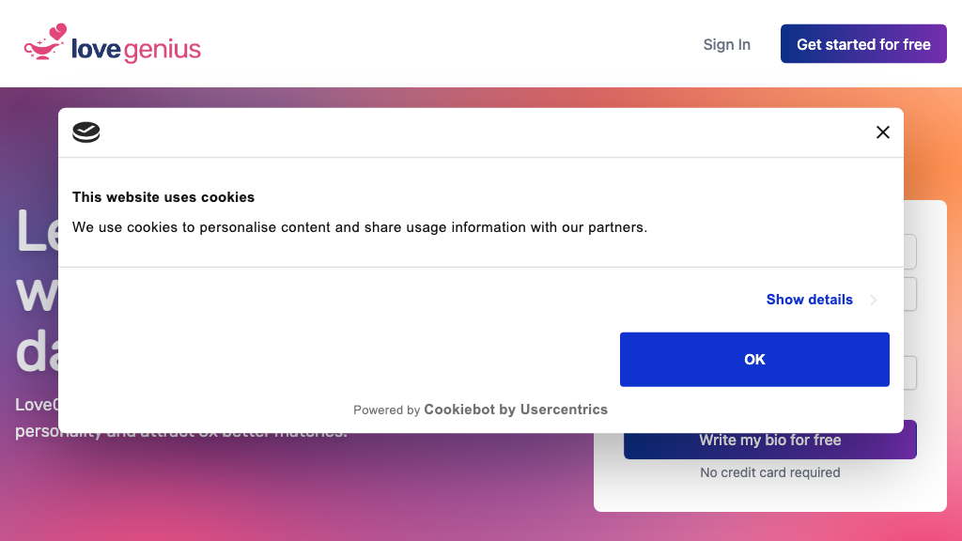
Task: Click the topmost input field on signup card
Action: click(909, 252)
